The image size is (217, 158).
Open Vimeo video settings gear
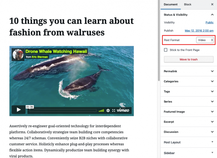[x=108, y=110]
